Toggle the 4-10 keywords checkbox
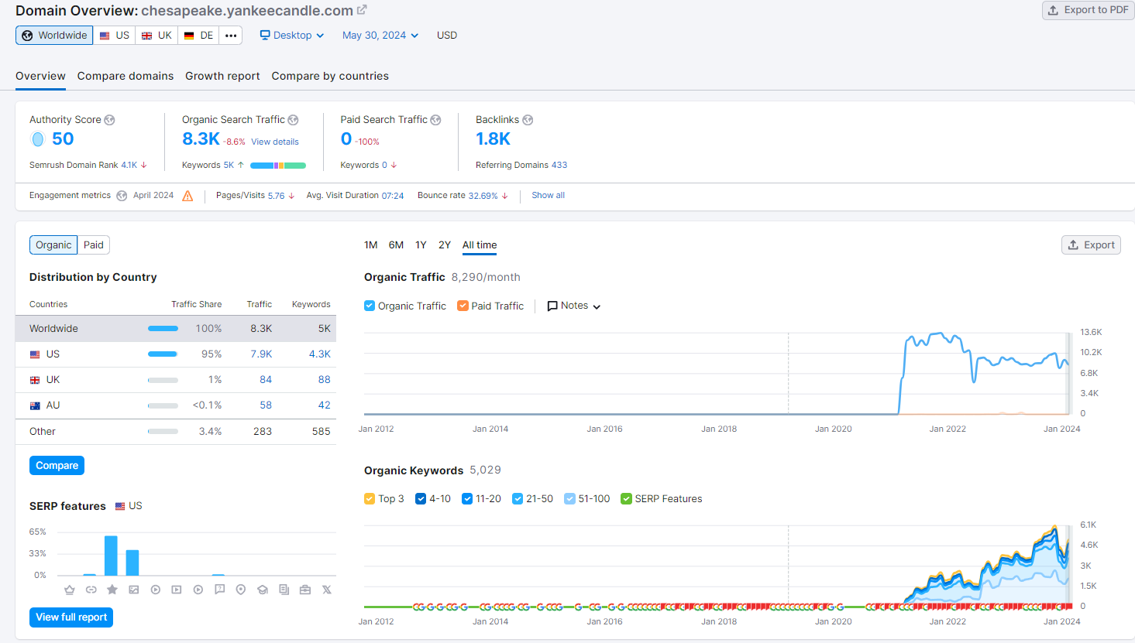Screen dimensions: 1135x643 coord(421,499)
